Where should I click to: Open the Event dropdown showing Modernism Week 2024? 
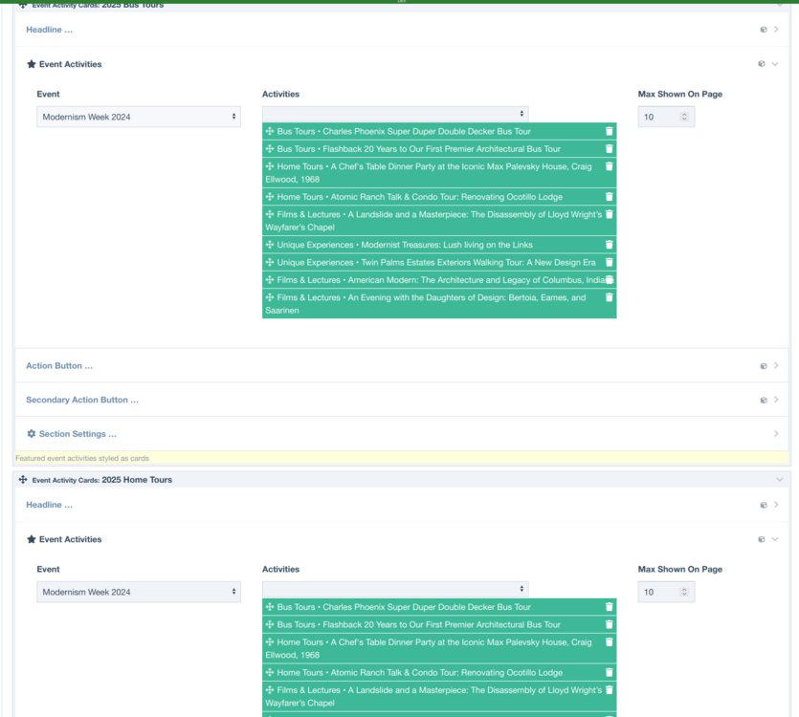click(138, 116)
